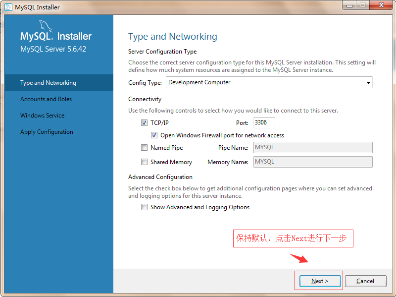Viewport: 396px width, 297px height.
Task: Toggle Open Windows Firewall port checkbox
Action: (x=154, y=135)
